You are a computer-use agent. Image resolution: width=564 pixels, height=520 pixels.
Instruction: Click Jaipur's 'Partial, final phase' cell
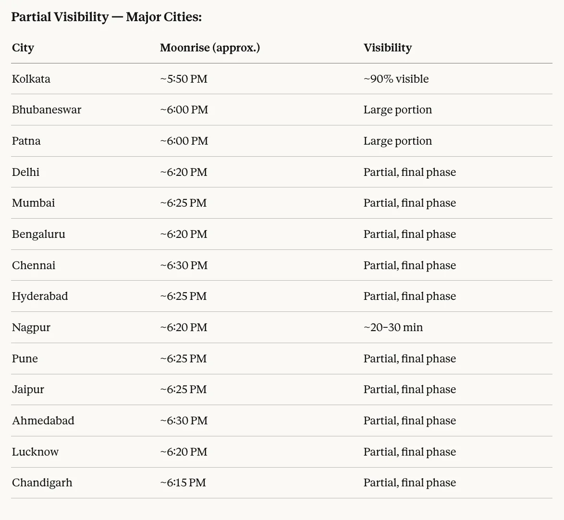pos(410,389)
